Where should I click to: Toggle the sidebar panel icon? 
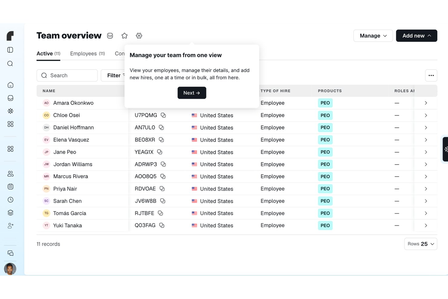point(10,50)
